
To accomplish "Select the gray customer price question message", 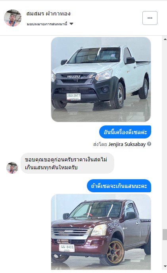I will click(67, 163).
